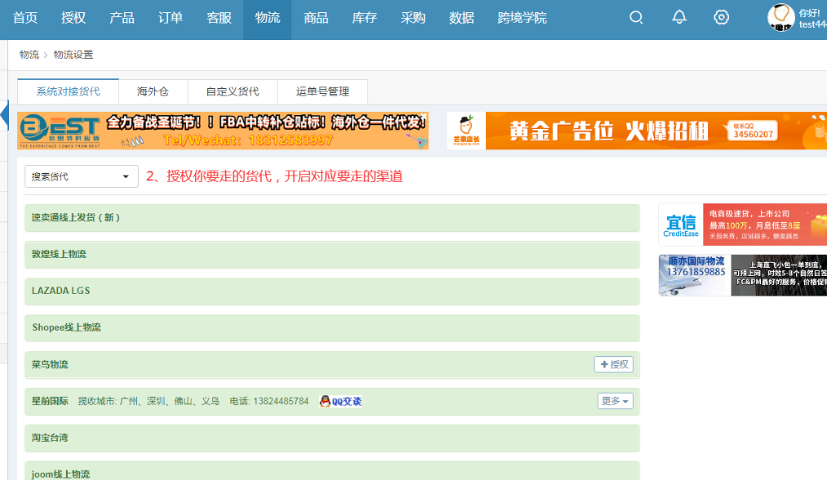Image resolution: width=827 pixels, height=480 pixels.
Task: Click the user avatar next to test44
Action: click(x=780, y=17)
